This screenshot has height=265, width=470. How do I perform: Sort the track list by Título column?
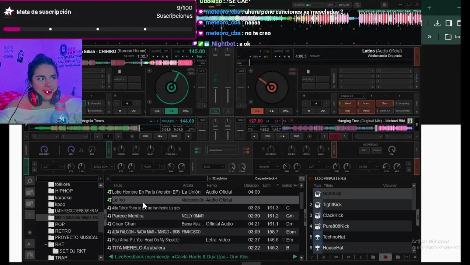pyautogui.click(x=118, y=185)
